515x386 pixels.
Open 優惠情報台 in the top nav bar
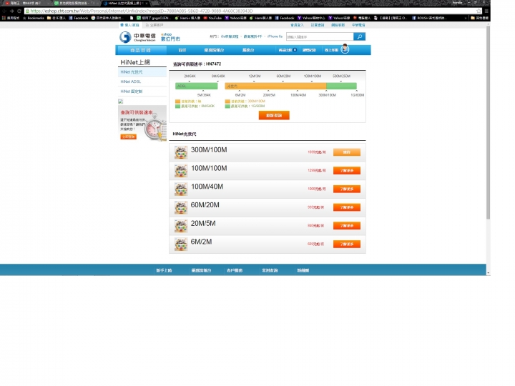pos(214,50)
